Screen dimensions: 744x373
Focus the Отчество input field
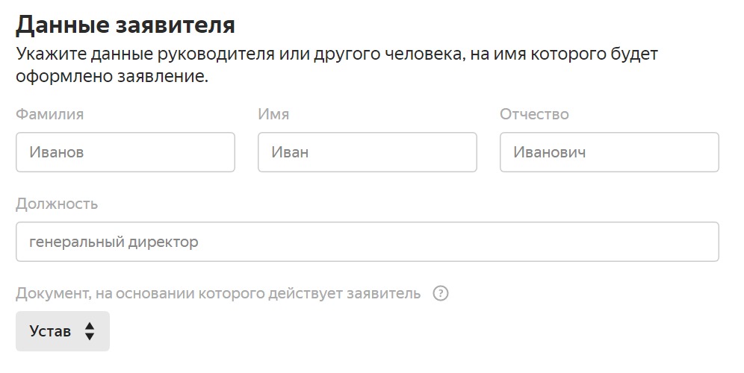pyautogui.click(x=610, y=152)
